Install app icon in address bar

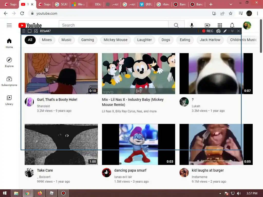coord(214,13)
